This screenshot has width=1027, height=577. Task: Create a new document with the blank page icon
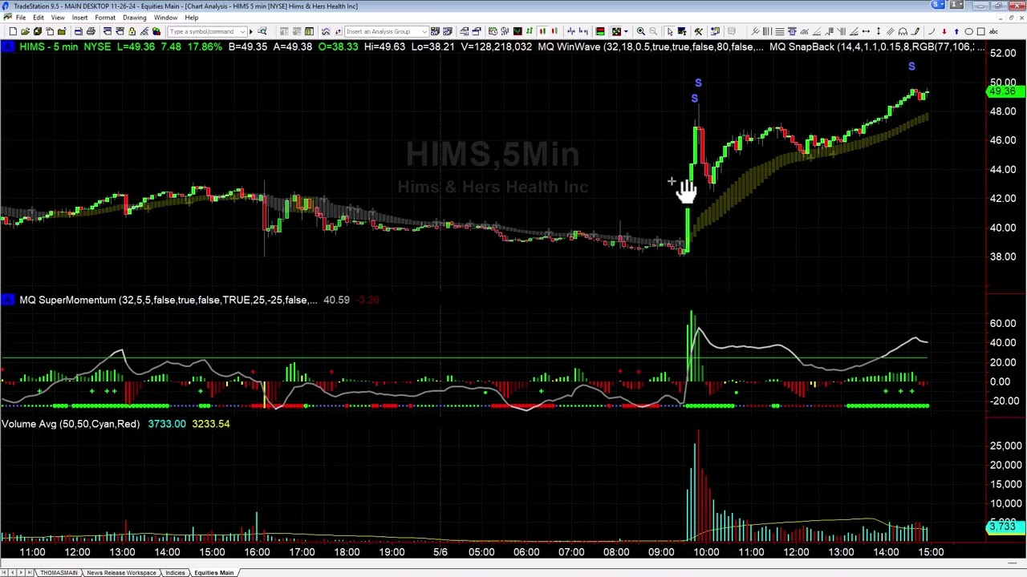(13, 31)
